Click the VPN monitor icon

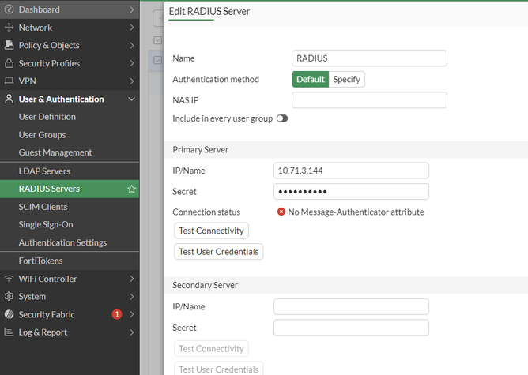click(x=9, y=81)
